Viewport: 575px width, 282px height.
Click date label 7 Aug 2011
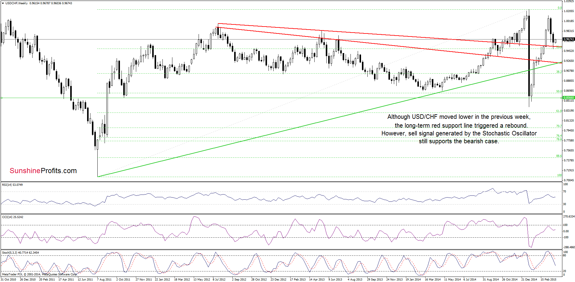point(104,280)
